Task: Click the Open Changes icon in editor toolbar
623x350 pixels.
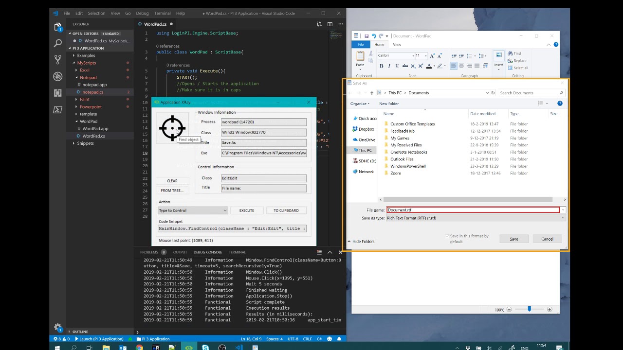Action: pyautogui.click(x=319, y=24)
